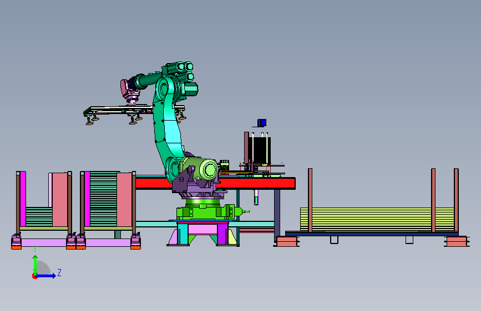This screenshot has width=481, height=311.
Task: Select the lavender base beam of leftmost rack
Action: click(44, 243)
